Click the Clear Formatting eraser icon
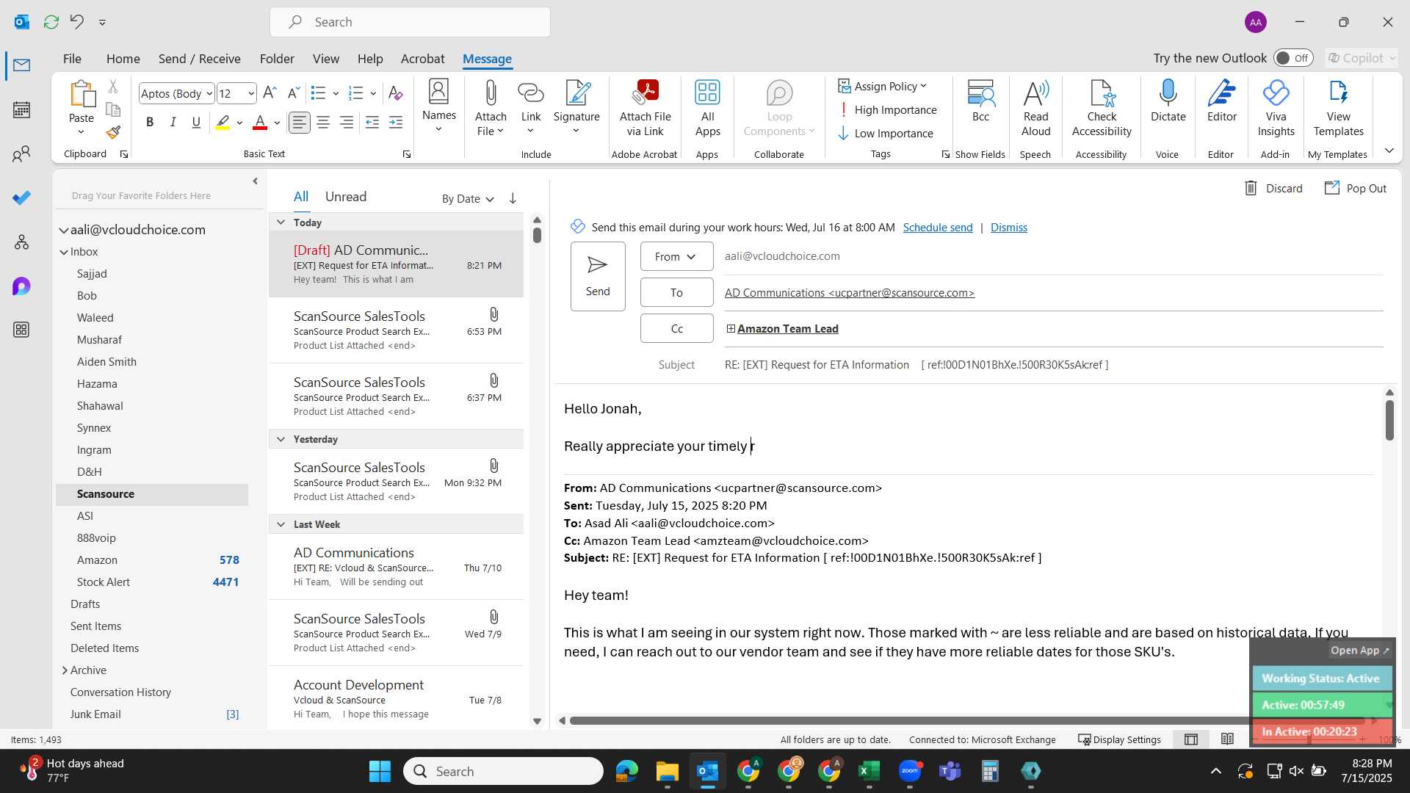This screenshot has height=793, width=1410. click(395, 93)
